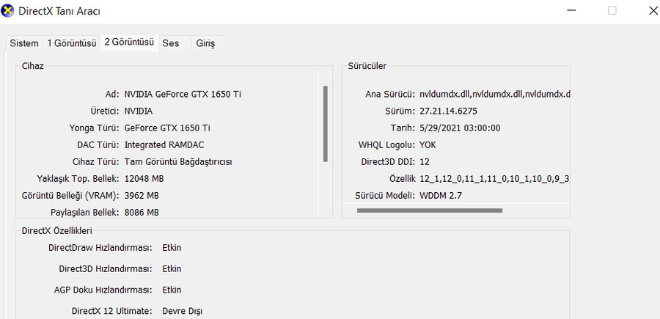660x319 pixels.
Task: Click the Paylaşılan Bellek label
Action: (x=84, y=212)
